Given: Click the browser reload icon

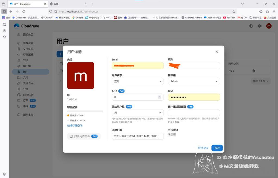Looking at the screenshot, I should tap(24, 12).
